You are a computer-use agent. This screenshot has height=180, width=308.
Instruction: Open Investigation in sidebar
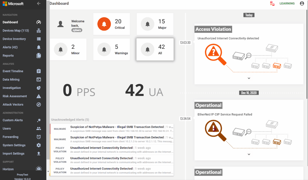pos(12,88)
